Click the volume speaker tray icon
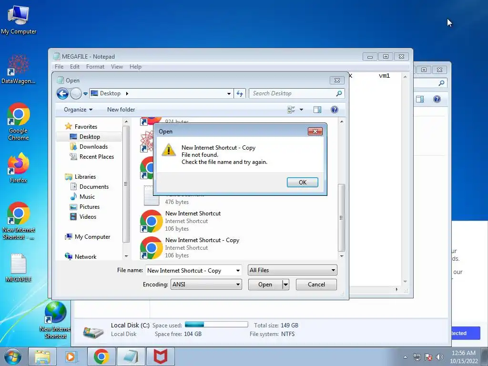 (439, 357)
